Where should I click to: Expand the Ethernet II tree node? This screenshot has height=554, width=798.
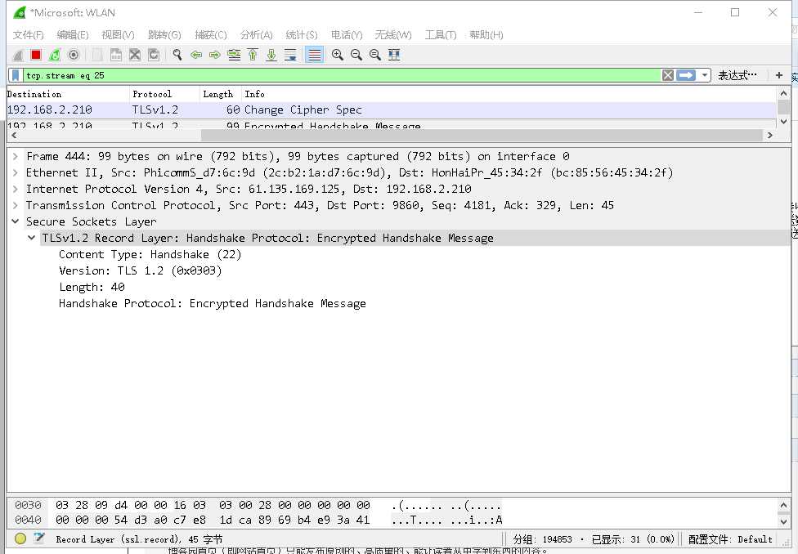16,172
